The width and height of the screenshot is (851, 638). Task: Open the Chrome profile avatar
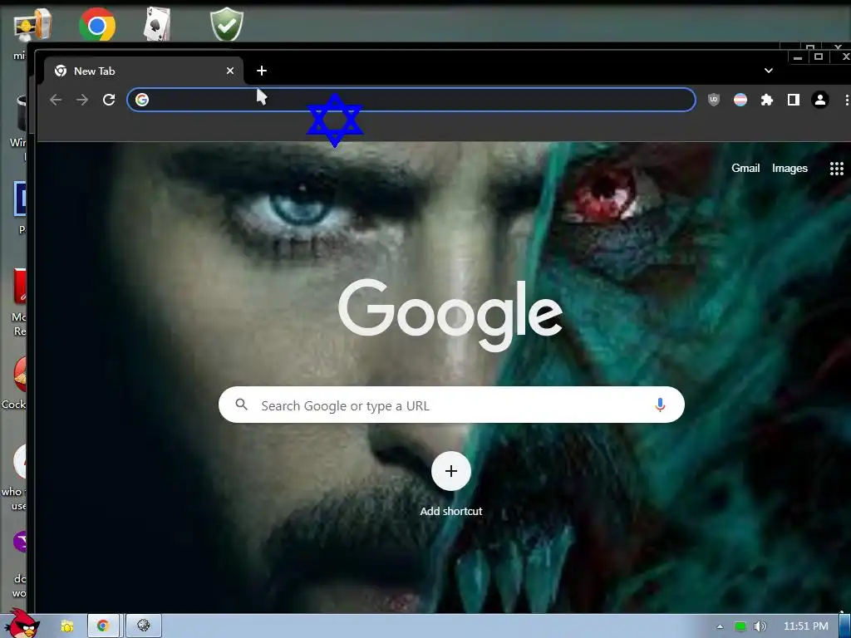[820, 100]
